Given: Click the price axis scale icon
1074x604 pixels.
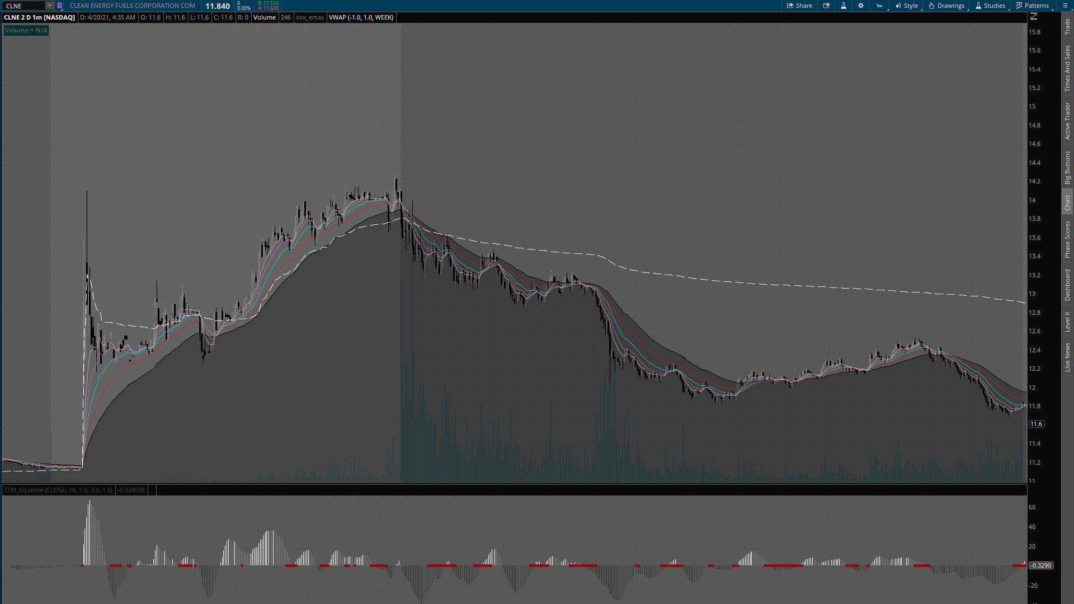Looking at the screenshot, I should pyautogui.click(x=1034, y=17).
